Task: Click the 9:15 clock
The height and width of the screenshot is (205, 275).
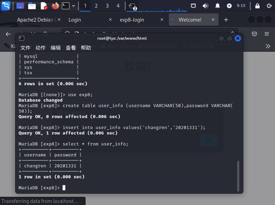Action: pyautogui.click(x=241, y=5)
